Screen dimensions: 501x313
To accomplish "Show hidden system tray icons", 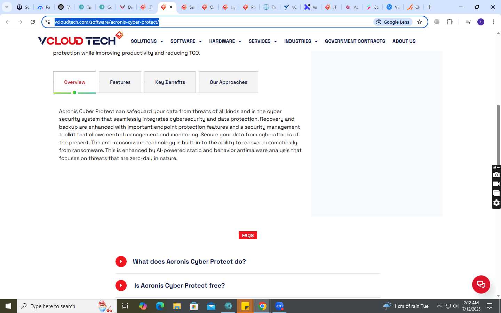I will point(439,306).
